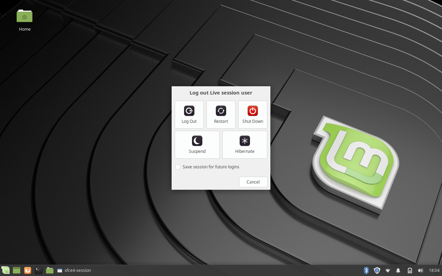The width and height of the screenshot is (442, 276).
Task: Open the Linux Mint menu
Action: (x=6, y=270)
